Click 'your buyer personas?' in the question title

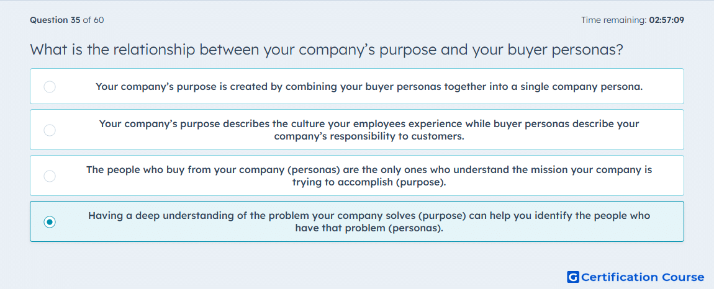(548, 49)
